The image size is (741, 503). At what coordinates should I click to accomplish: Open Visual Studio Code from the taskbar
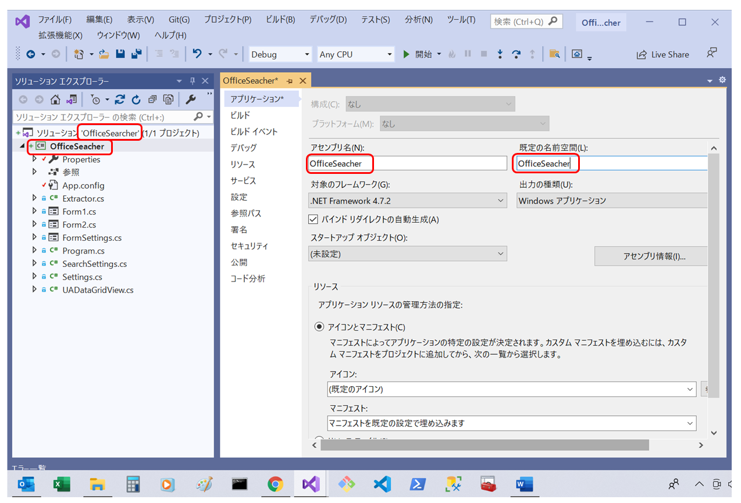(x=382, y=484)
